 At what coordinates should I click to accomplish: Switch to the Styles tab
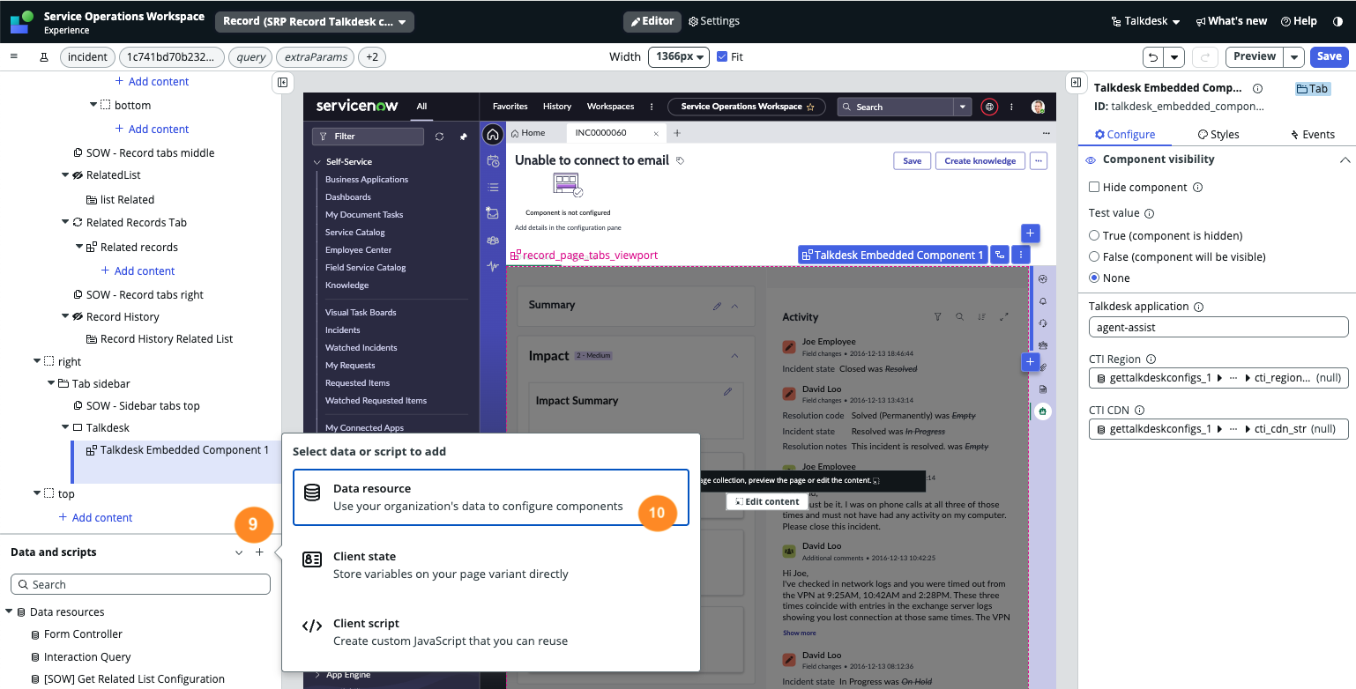tap(1218, 135)
